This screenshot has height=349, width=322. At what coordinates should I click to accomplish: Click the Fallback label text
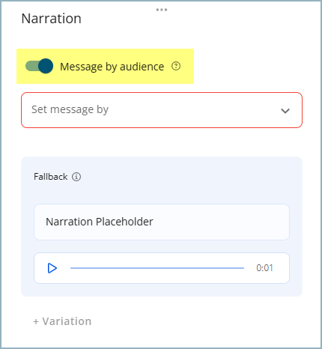[51, 177]
